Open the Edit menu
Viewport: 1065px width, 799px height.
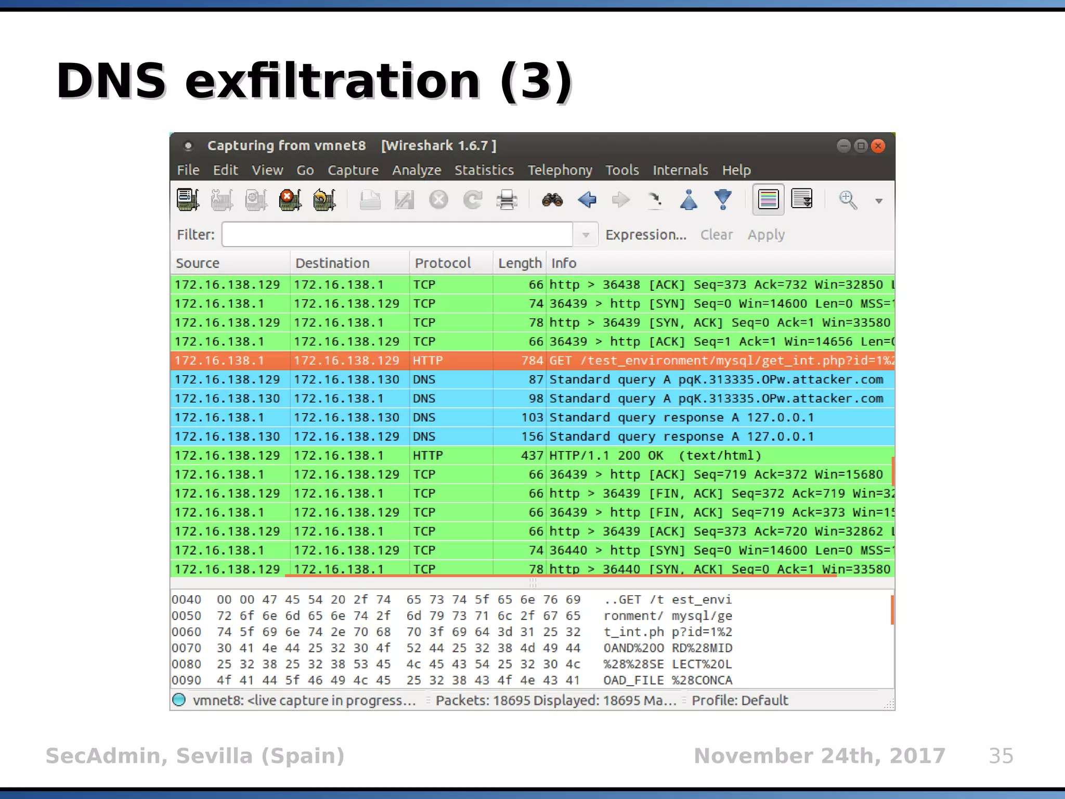pyautogui.click(x=225, y=170)
